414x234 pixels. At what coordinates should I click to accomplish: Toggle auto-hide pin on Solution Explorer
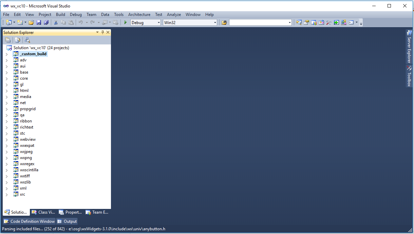[103, 32]
